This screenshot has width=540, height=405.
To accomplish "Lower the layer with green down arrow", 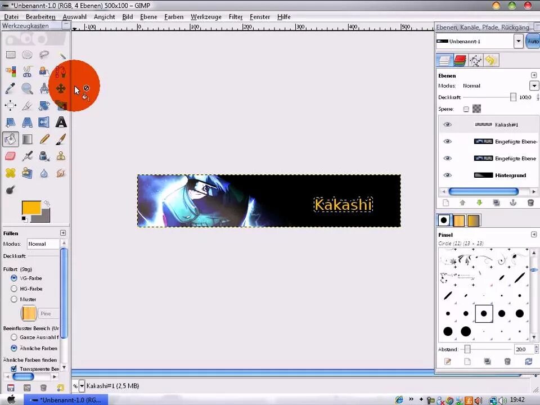I will pyautogui.click(x=479, y=203).
